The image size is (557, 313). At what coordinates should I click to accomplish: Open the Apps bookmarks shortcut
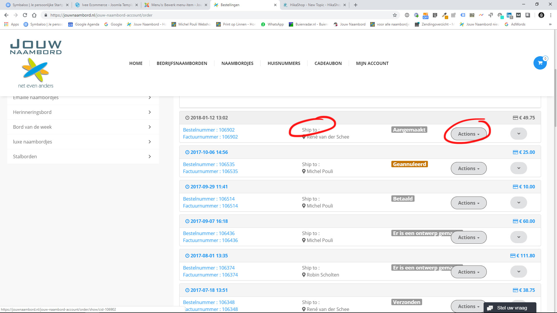click(x=12, y=24)
